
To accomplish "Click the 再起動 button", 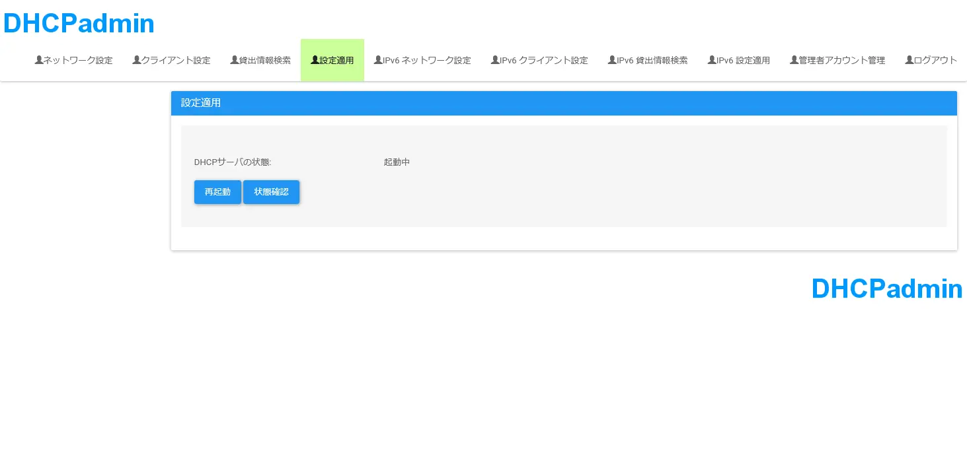I will [x=217, y=192].
